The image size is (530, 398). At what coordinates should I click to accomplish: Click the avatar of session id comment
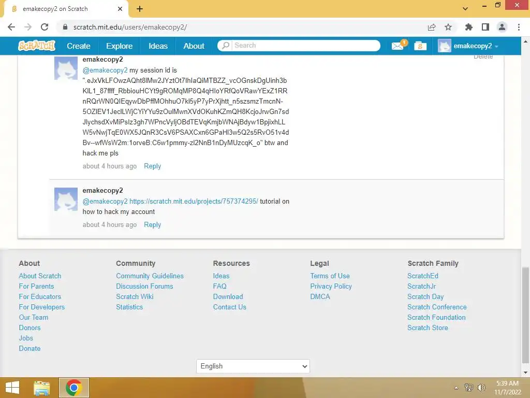coord(66,68)
